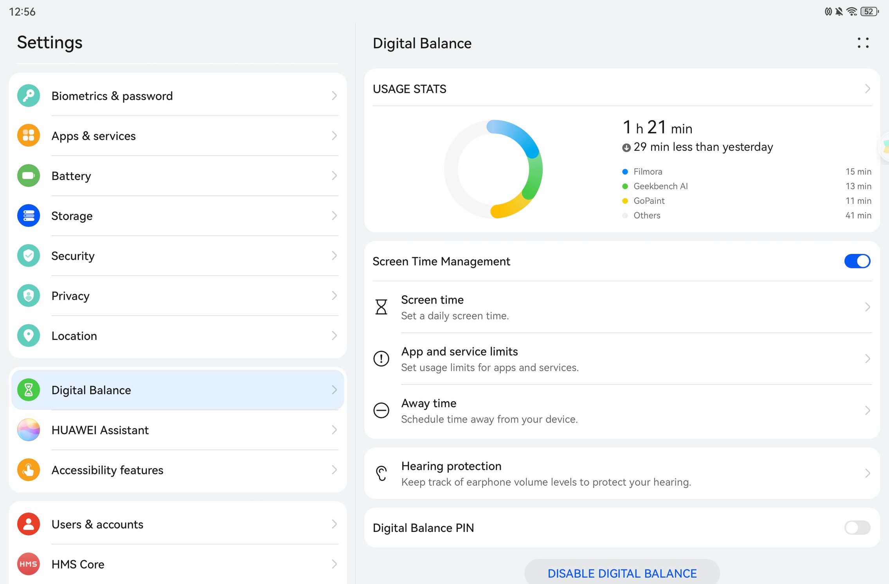Click the Location pin icon
The height and width of the screenshot is (584, 889).
coord(29,336)
